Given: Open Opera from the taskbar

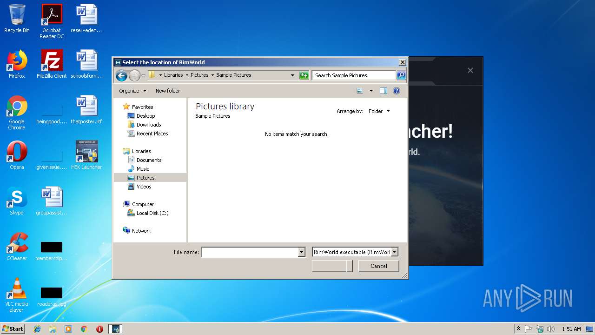Looking at the screenshot, I should (x=99, y=329).
